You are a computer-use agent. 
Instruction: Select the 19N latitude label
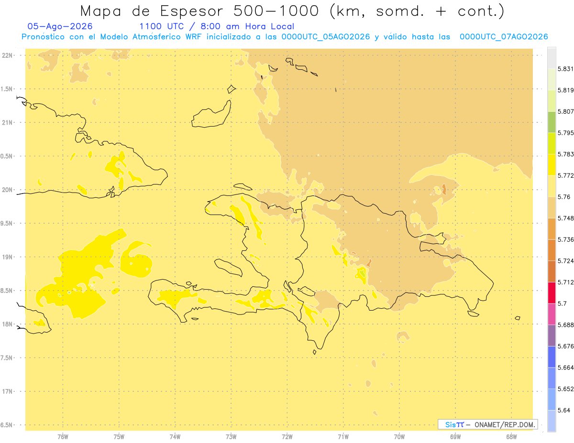8,257
